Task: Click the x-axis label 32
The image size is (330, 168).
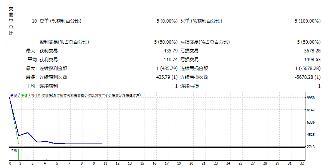Action: (302, 163)
